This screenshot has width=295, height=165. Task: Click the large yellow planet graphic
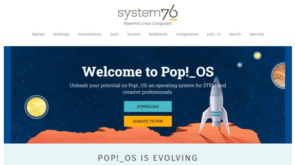(36, 107)
